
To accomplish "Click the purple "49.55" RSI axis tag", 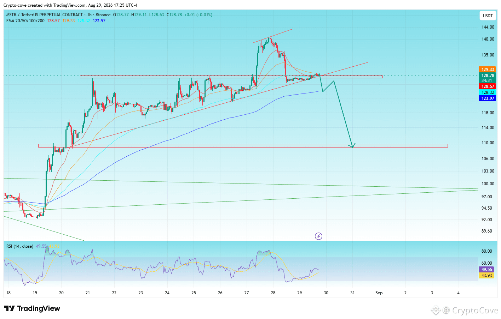I will (x=487, y=270).
